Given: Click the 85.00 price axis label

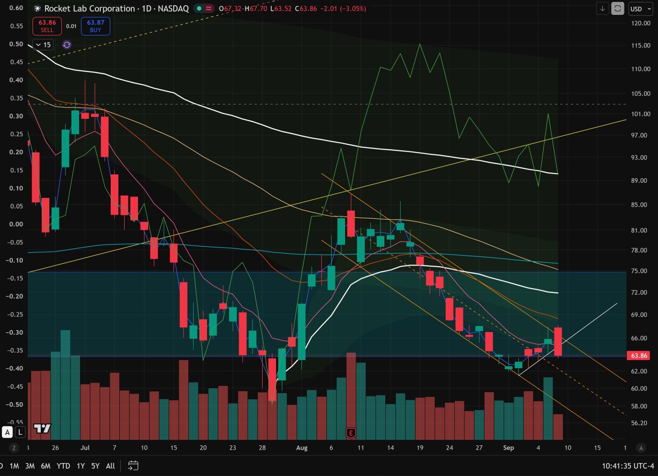Looking at the screenshot, I should point(639,205).
